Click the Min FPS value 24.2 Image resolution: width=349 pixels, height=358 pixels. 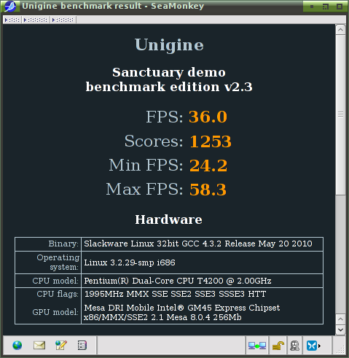tap(208, 166)
